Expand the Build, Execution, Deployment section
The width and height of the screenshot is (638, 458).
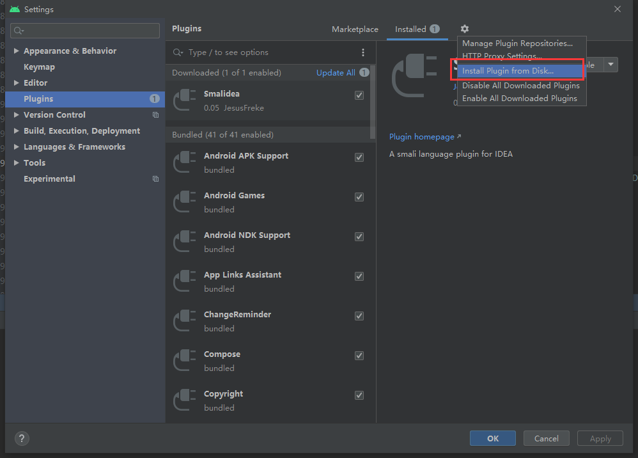[x=17, y=131]
